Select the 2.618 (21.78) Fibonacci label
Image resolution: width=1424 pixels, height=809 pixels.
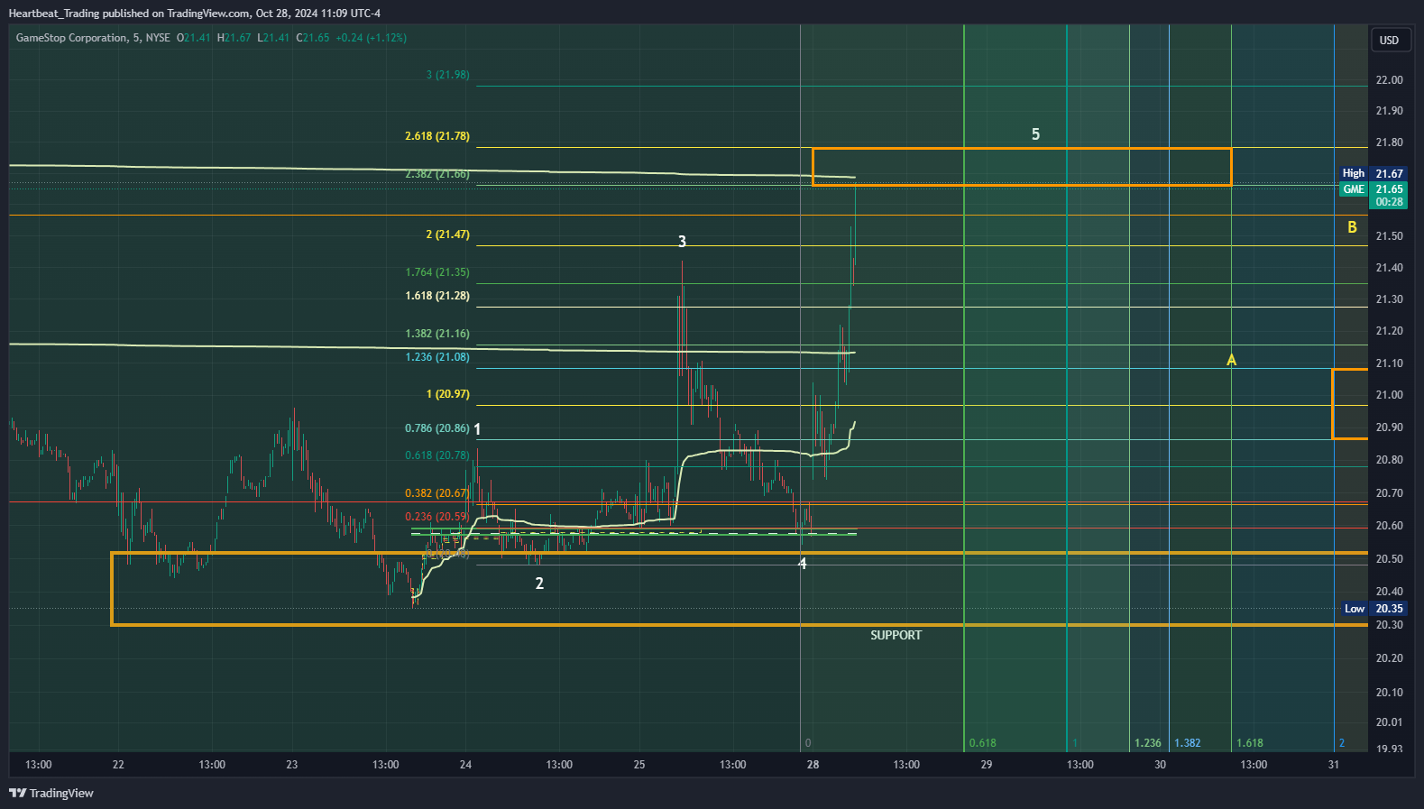click(x=437, y=136)
